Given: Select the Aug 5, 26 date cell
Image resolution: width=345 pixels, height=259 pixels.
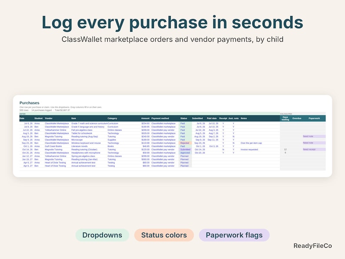Looking at the screenshot, I should (x=28, y=133).
